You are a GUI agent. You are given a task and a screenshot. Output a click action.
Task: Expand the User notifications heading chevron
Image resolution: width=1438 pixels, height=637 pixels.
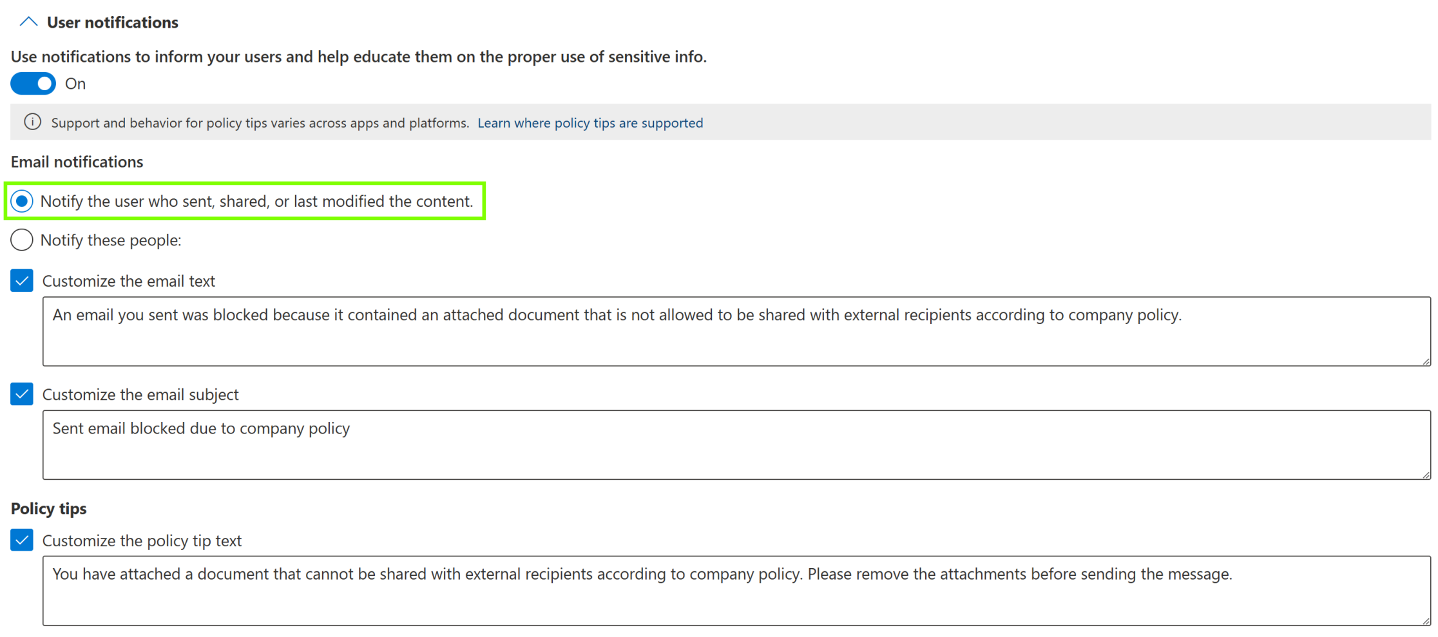tap(28, 21)
